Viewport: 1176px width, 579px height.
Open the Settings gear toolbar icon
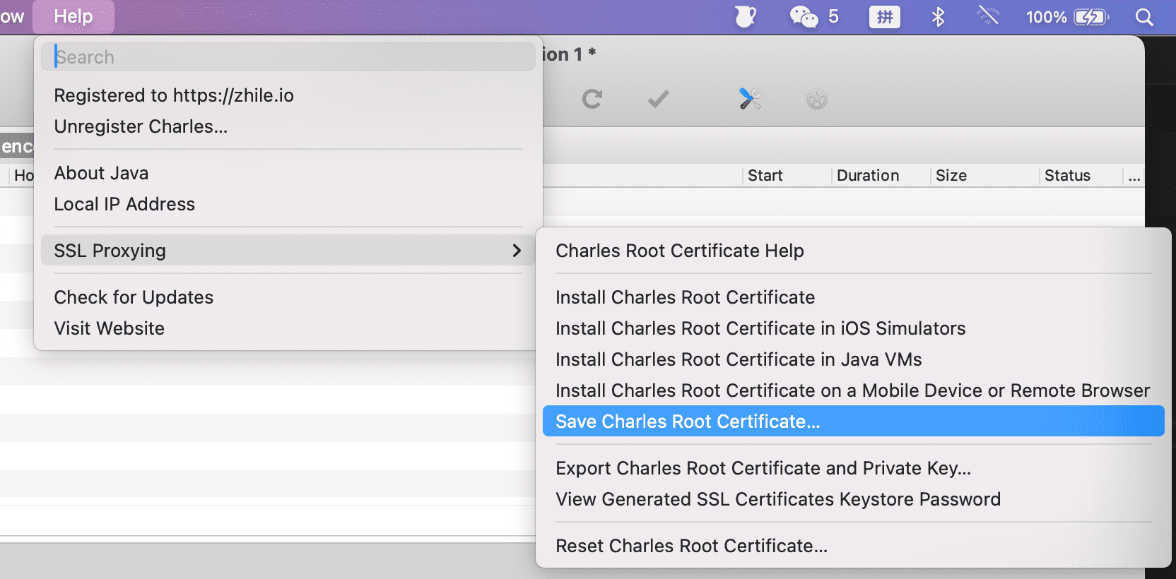(x=816, y=99)
